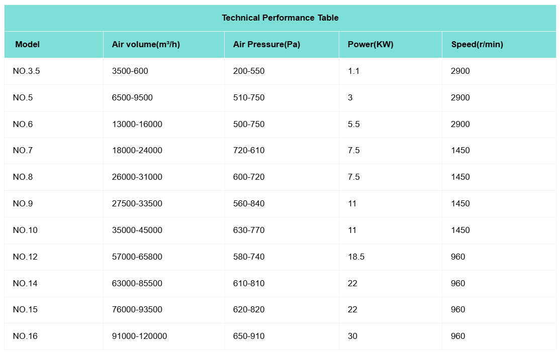
Task: Select the 18.5 power value cell
Action: [356, 257]
